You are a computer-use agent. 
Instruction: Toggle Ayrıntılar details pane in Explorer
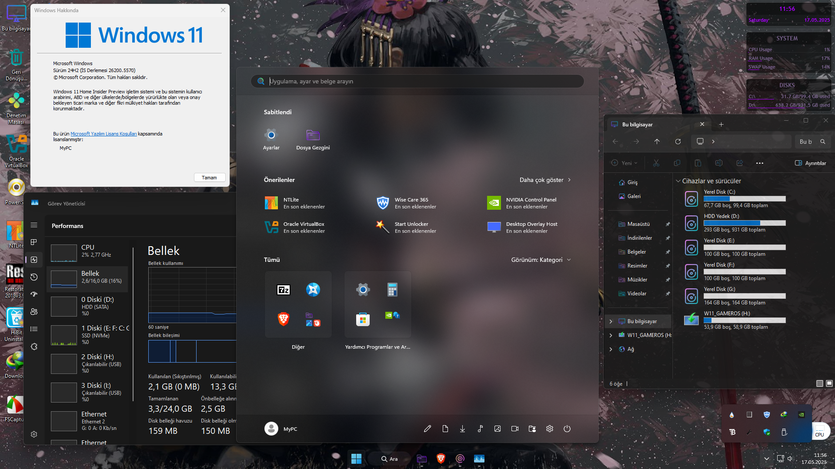[x=811, y=163]
